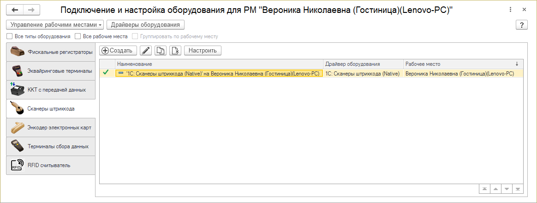Open the Энкодер электронных карт tab
537x203 pixels.
coord(50,128)
